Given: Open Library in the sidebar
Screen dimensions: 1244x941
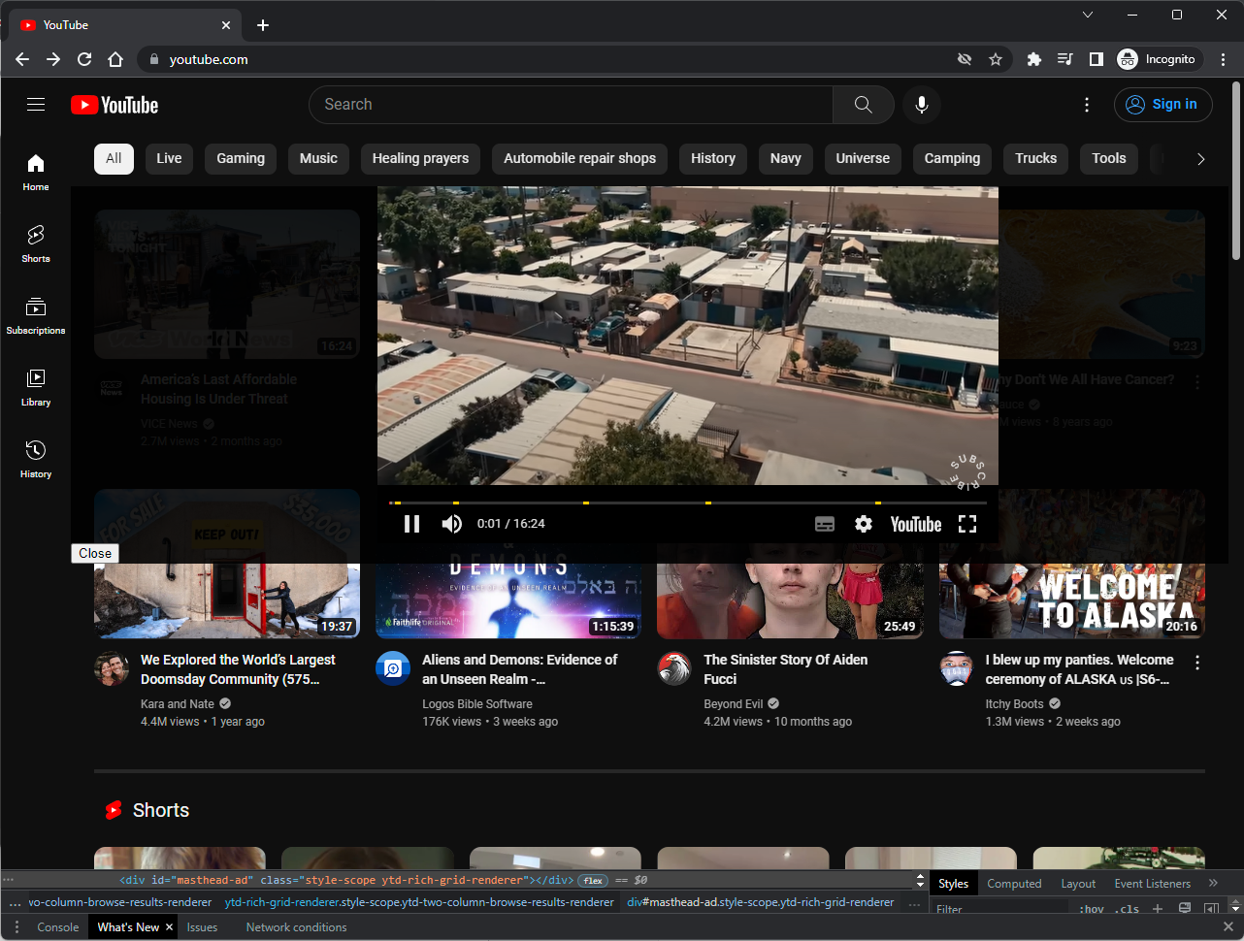Looking at the screenshot, I should (x=36, y=387).
